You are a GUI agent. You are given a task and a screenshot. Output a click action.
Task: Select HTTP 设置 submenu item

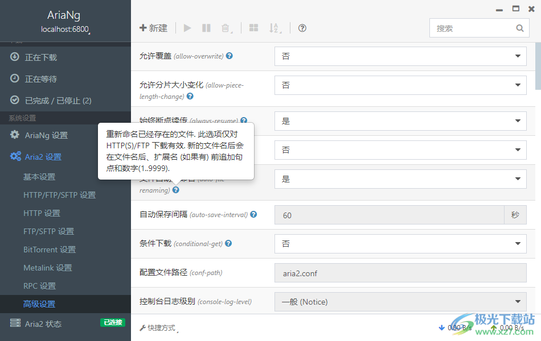42,213
